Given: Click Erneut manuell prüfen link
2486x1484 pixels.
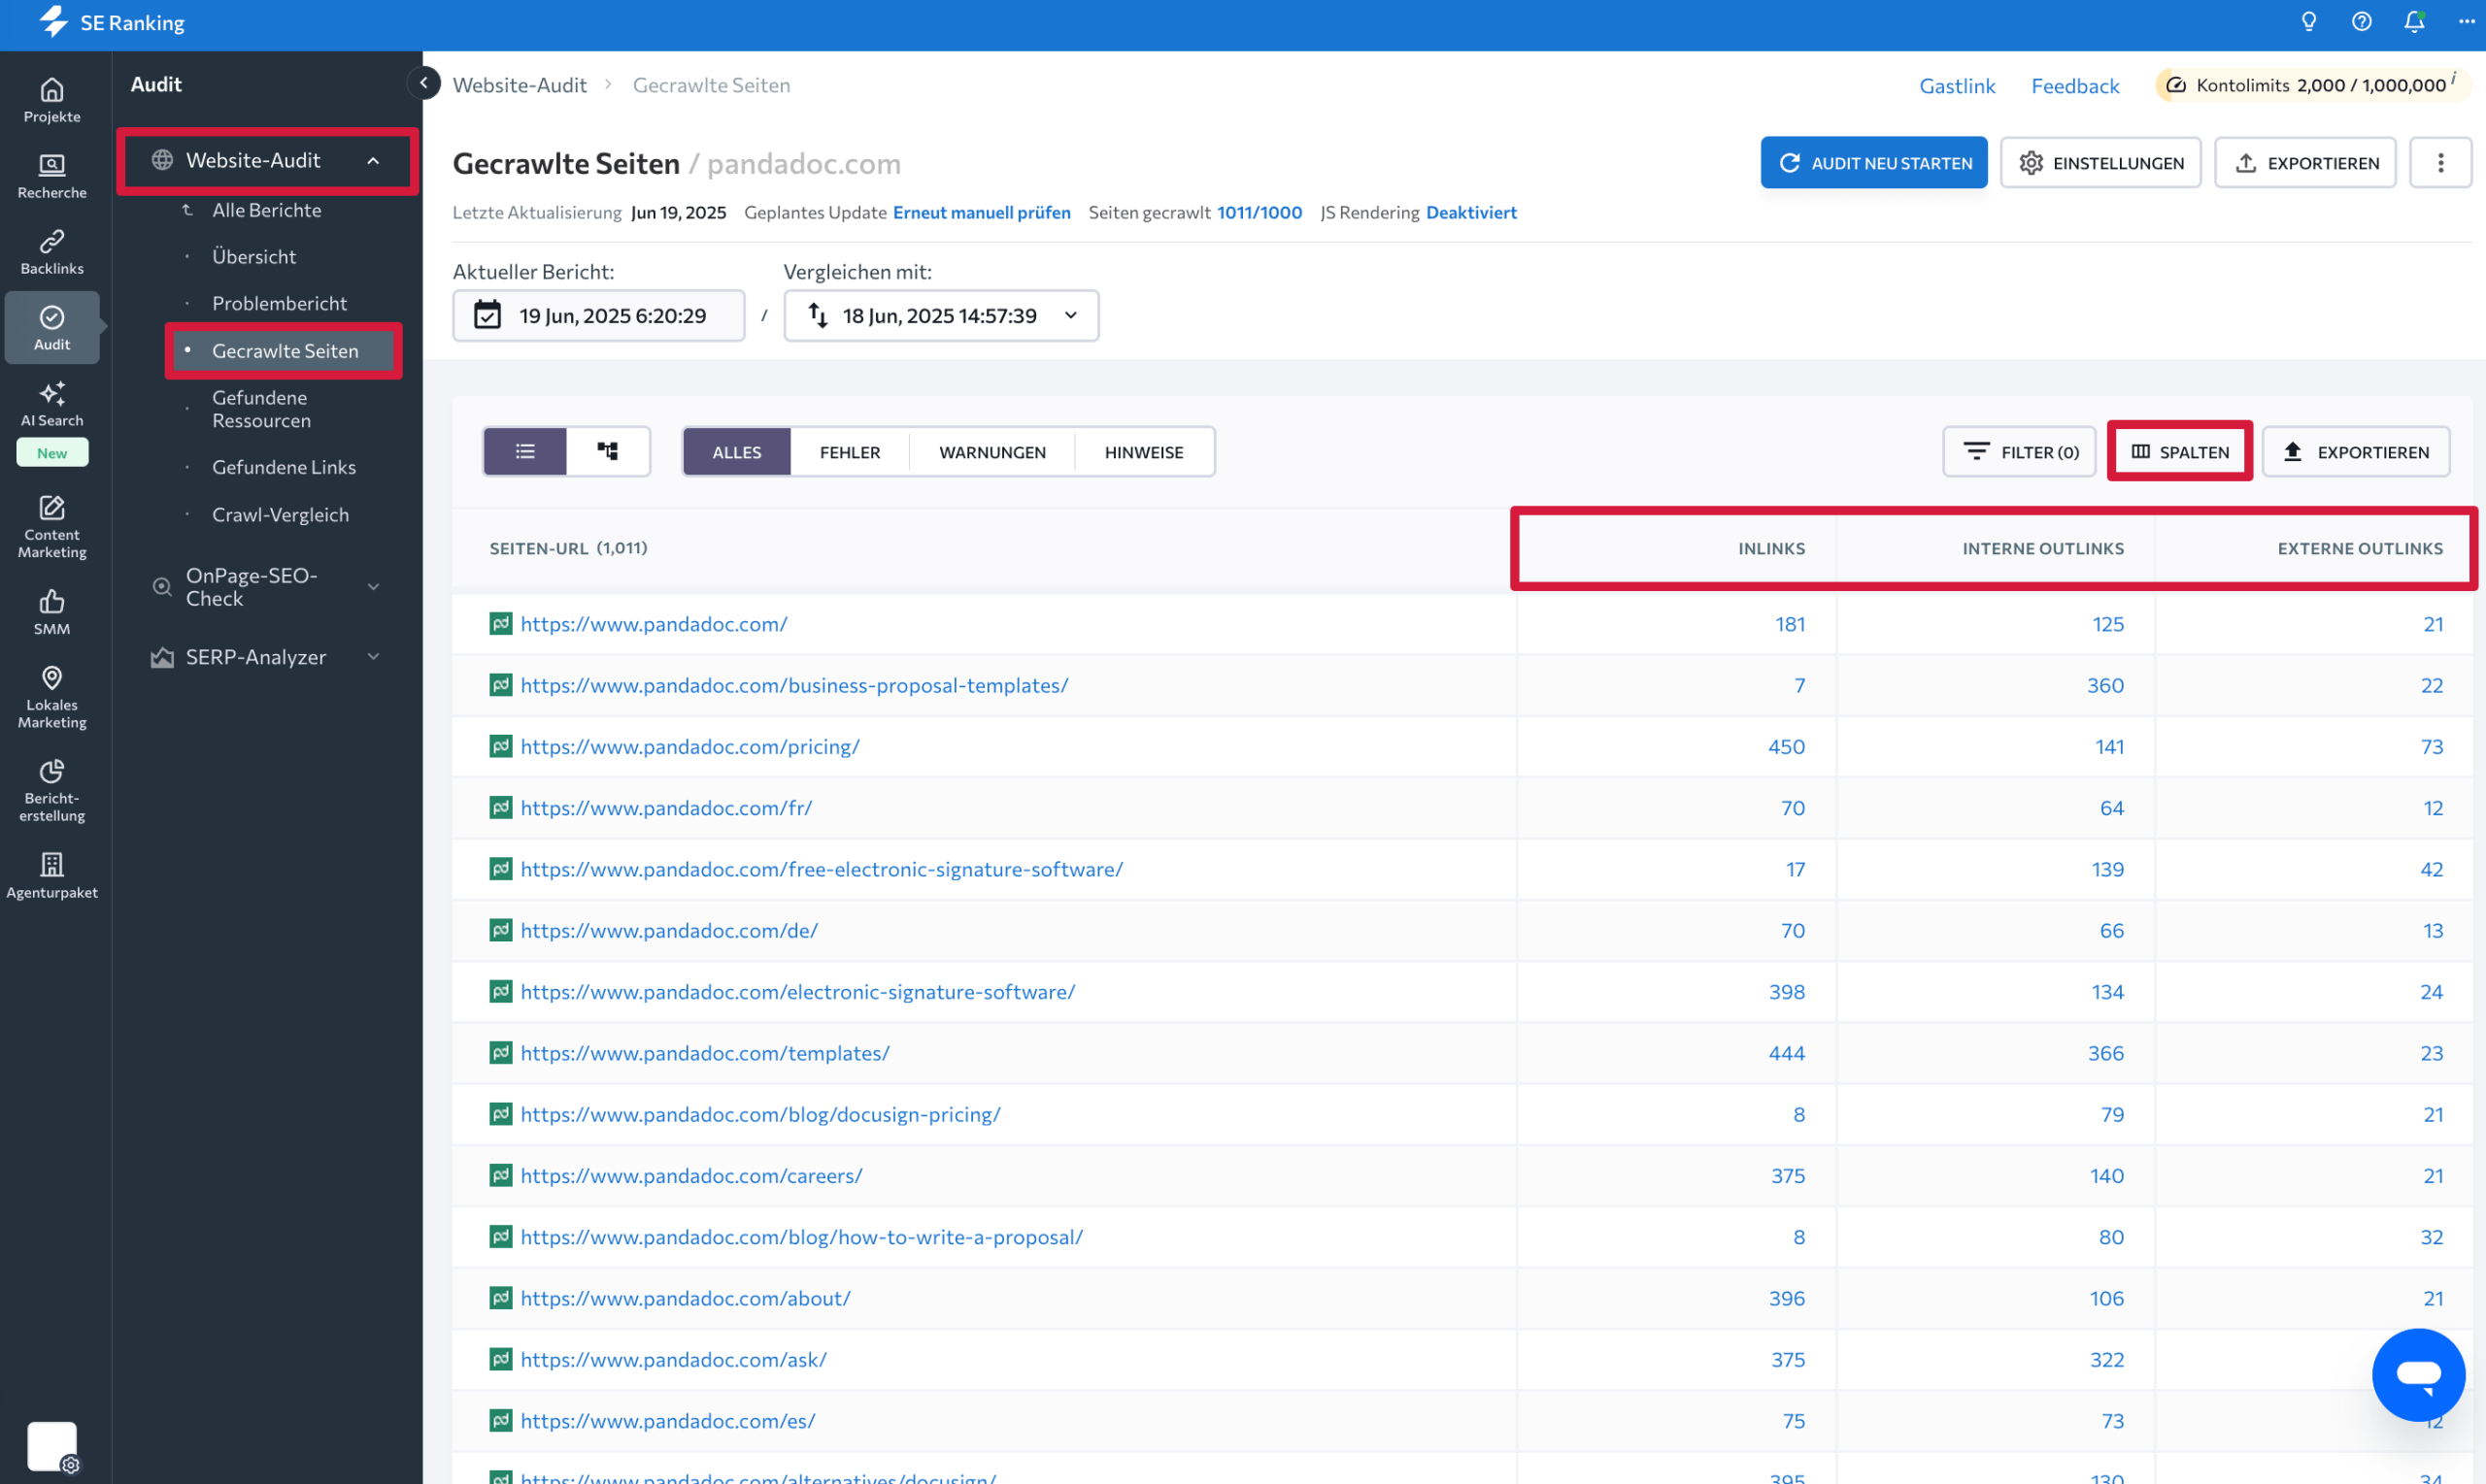Looking at the screenshot, I should tap(982, 212).
